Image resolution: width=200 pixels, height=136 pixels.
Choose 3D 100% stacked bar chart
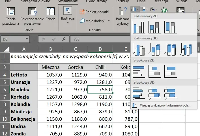click(170, 93)
